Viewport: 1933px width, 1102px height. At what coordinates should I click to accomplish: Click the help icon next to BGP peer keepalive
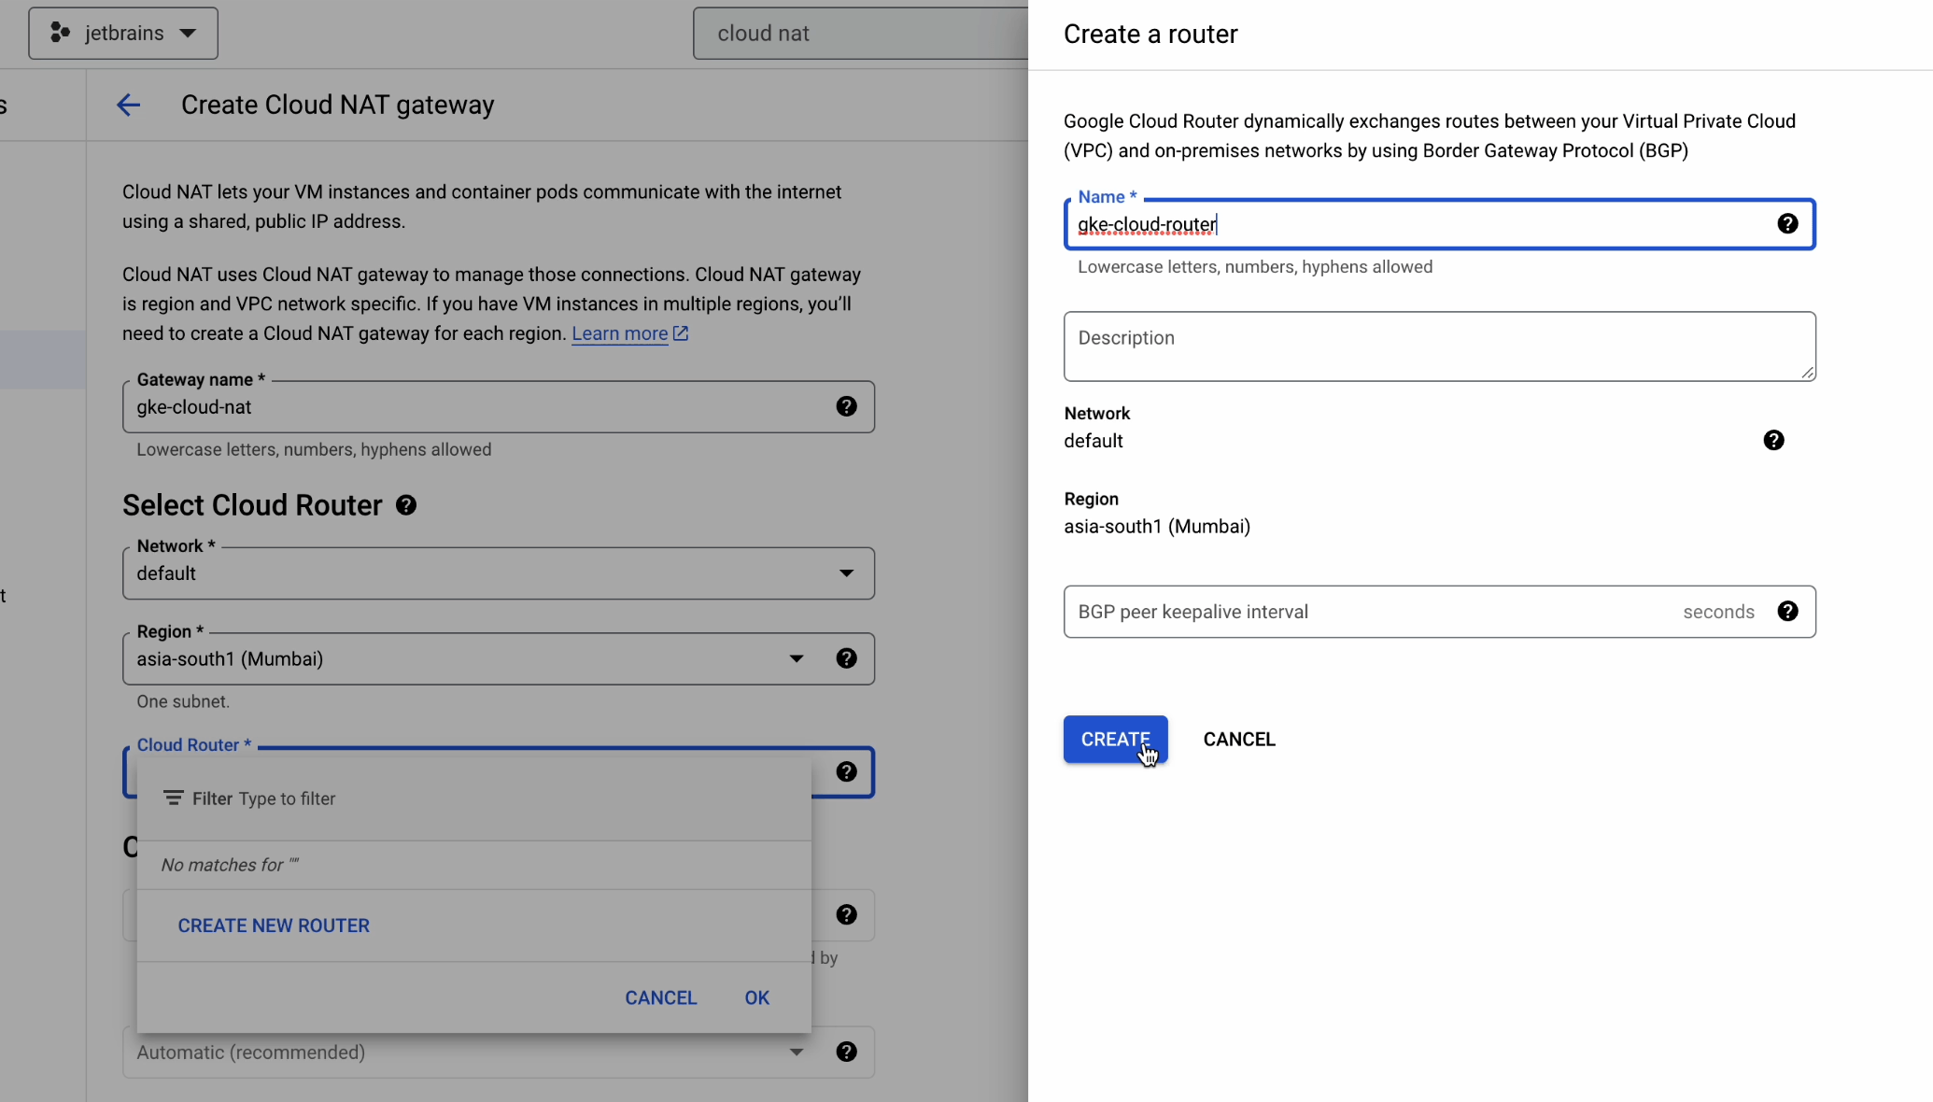[x=1788, y=611]
